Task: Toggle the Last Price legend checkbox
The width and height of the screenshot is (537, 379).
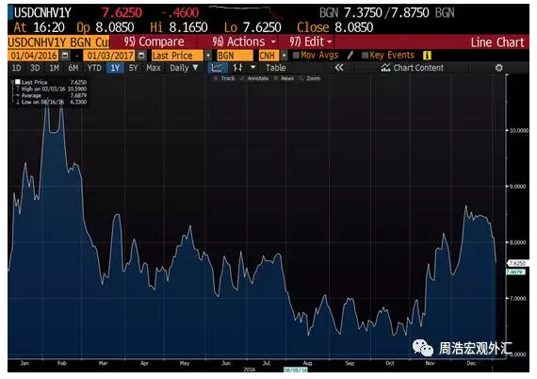Action: click(x=18, y=82)
